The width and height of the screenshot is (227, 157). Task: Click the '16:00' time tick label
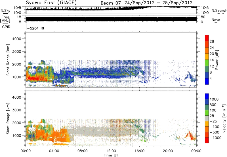pyautogui.click(x=140, y=151)
